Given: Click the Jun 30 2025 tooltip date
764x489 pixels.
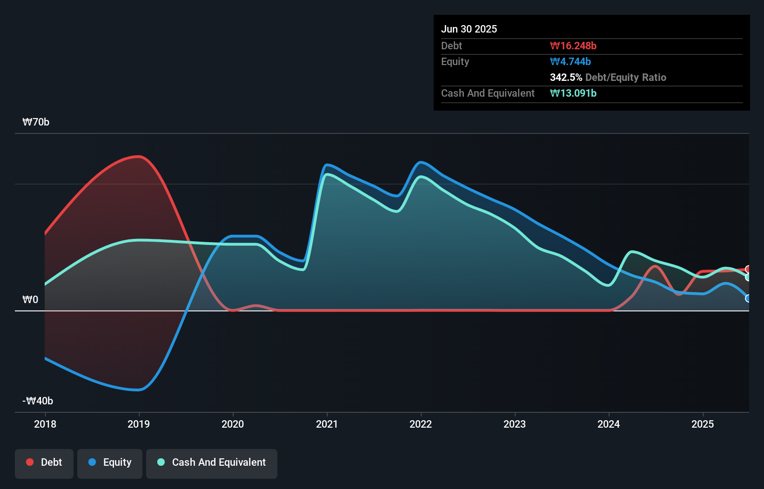Looking at the screenshot, I should click(469, 29).
